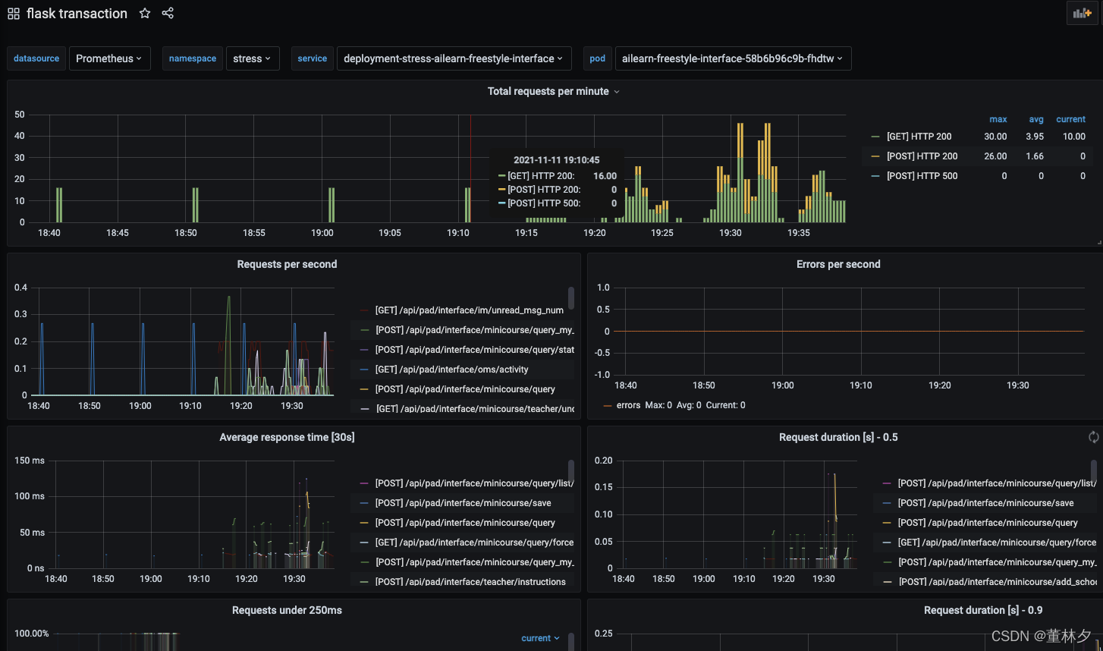
Task: Open Average response time [30s] panel menu
Action: (287, 437)
